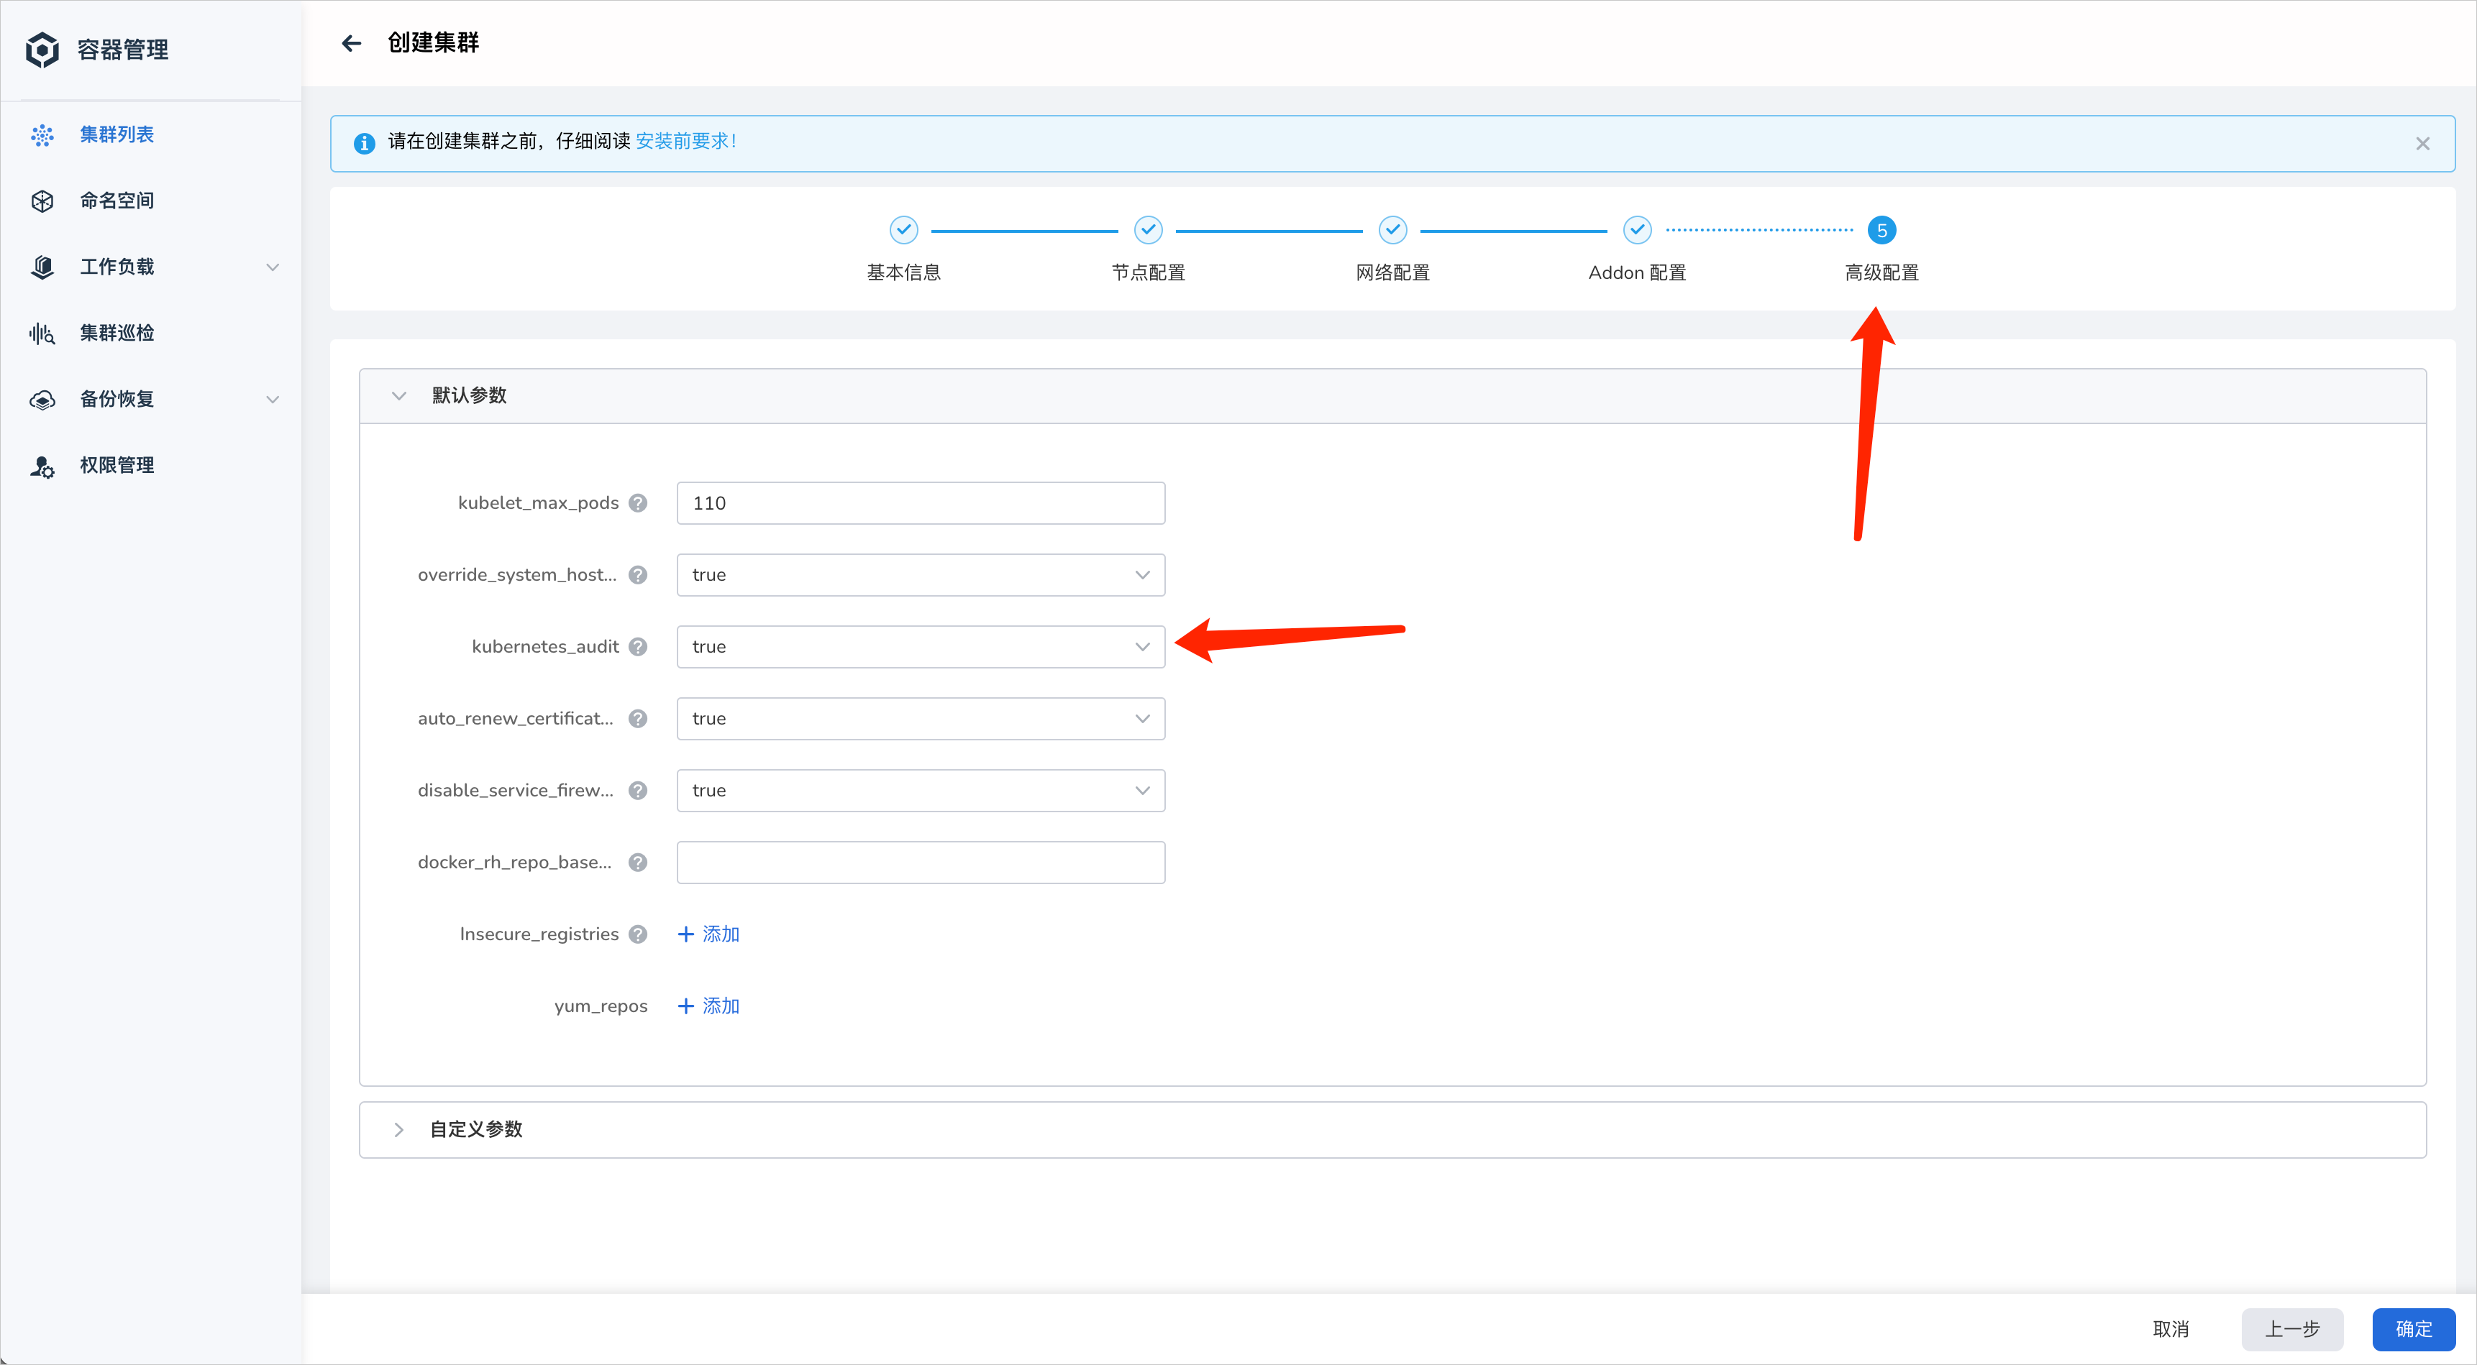Expand the 自定义参数 section
Image resolution: width=2477 pixels, height=1365 pixels.
pos(399,1129)
